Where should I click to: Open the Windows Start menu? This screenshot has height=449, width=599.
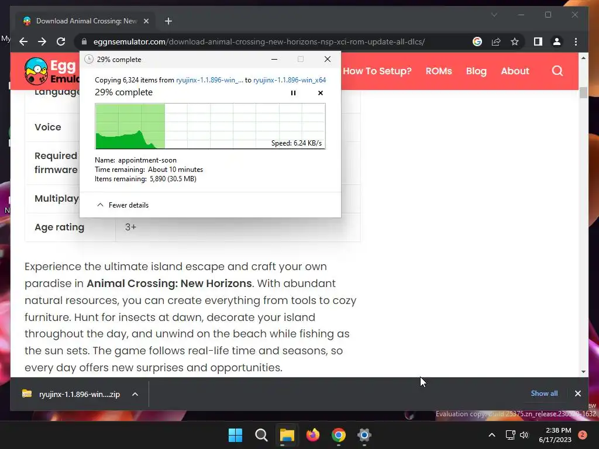tap(235, 435)
